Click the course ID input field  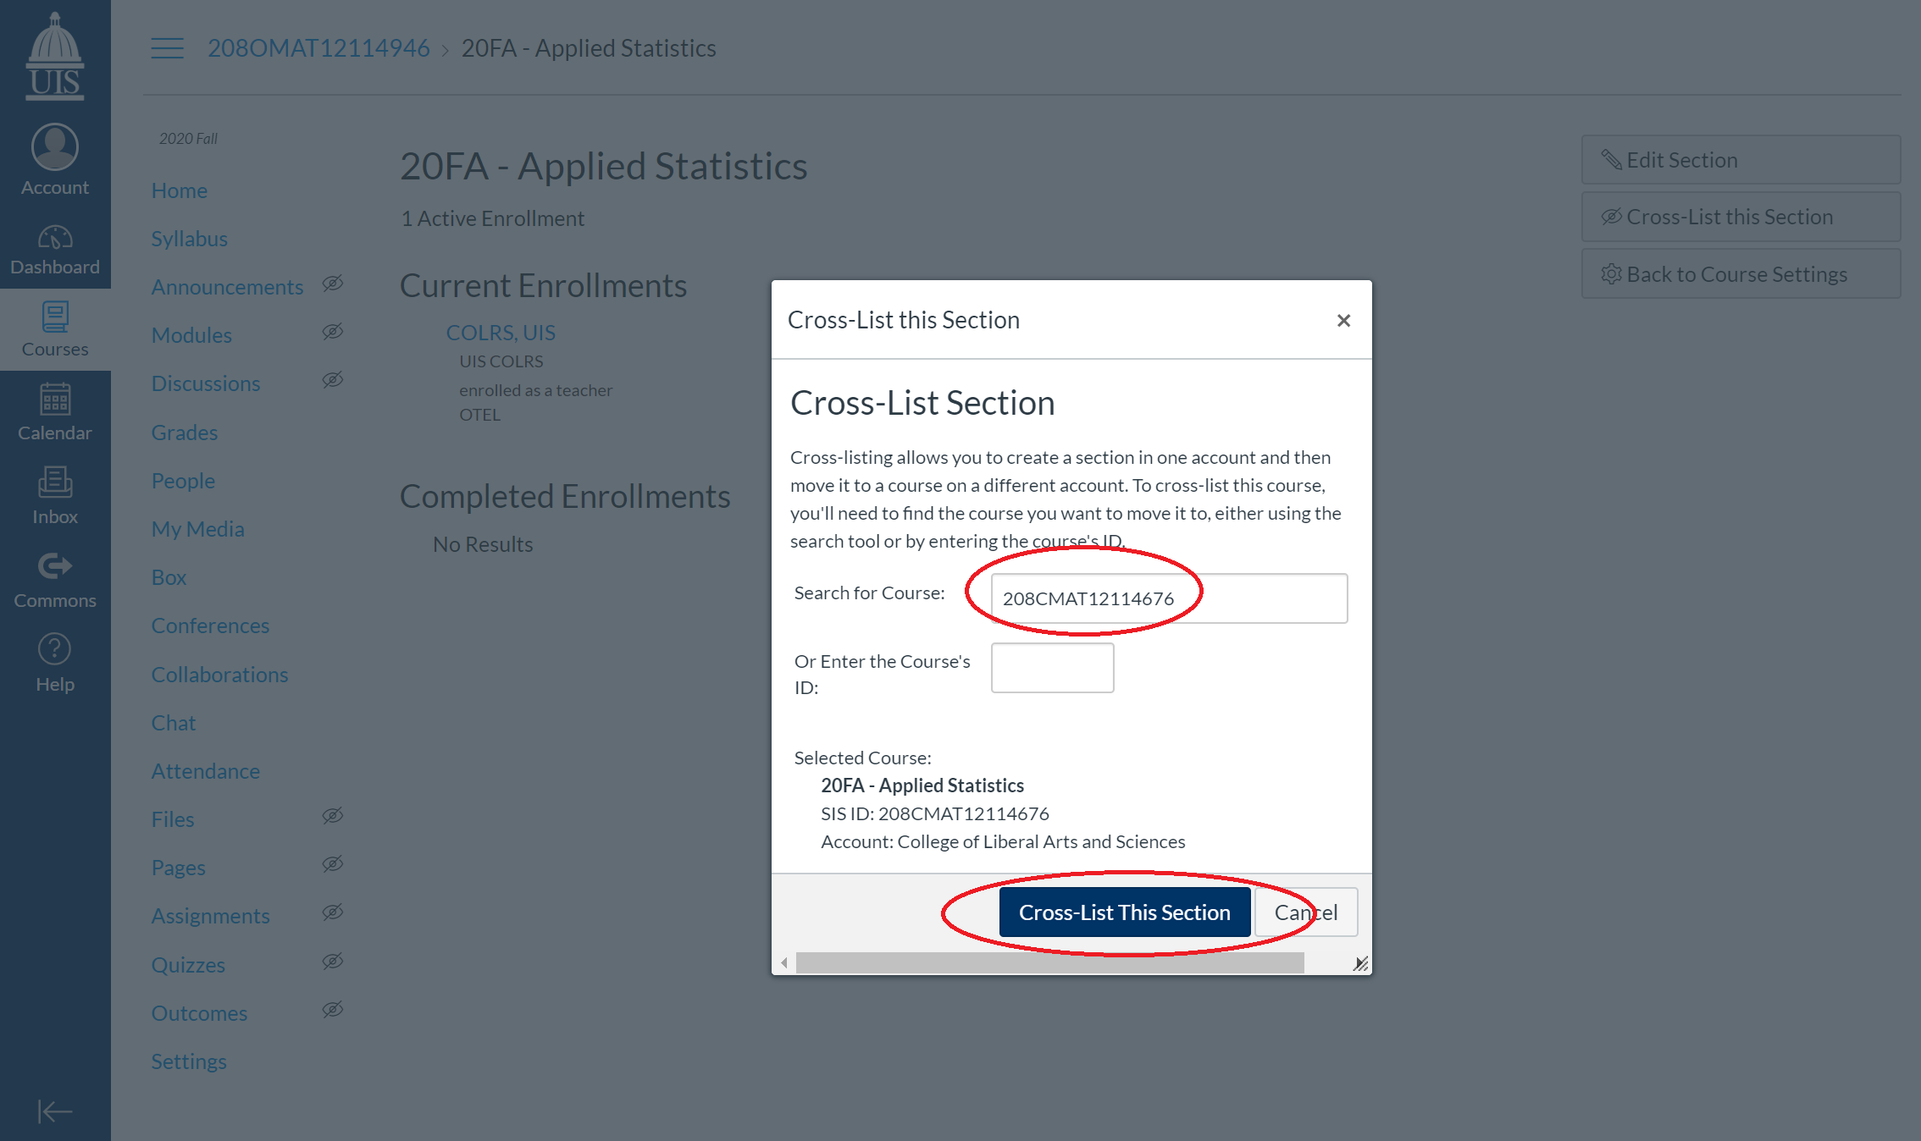click(x=1053, y=667)
